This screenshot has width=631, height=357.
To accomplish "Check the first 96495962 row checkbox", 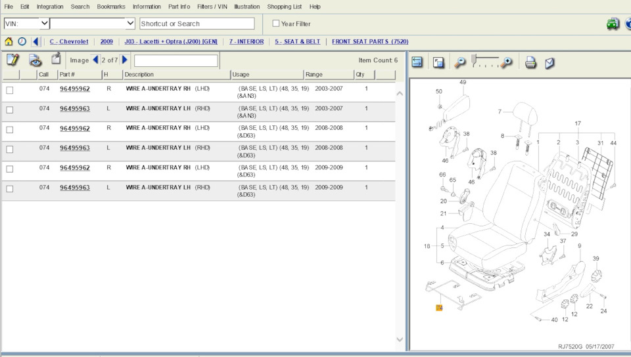I will (x=10, y=91).
